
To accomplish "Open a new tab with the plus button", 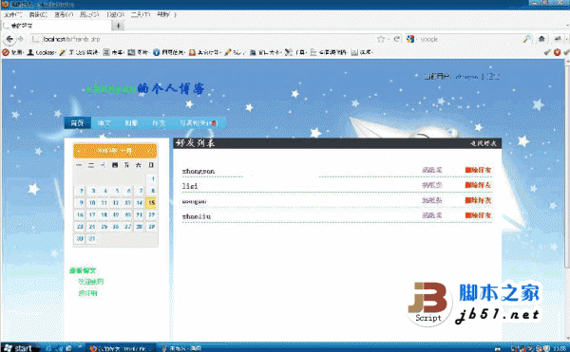I will pyautogui.click(x=118, y=26).
